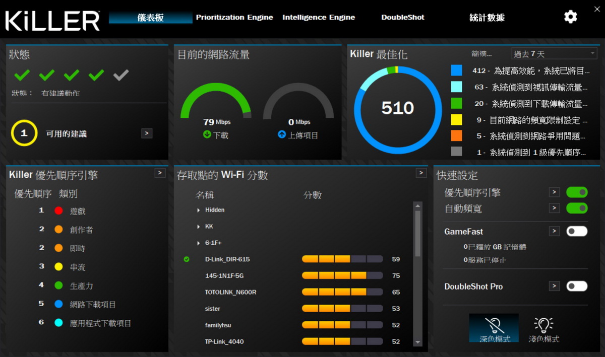The image size is (605, 357).
Task: Disable the 優先順序引擎 toggle switch
Action: pyautogui.click(x=577, y=192)
